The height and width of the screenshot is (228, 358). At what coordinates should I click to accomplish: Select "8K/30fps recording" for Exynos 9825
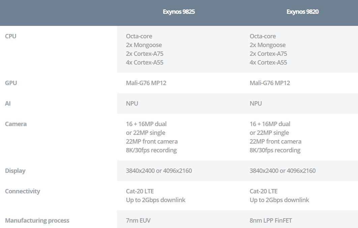point(151,150)
